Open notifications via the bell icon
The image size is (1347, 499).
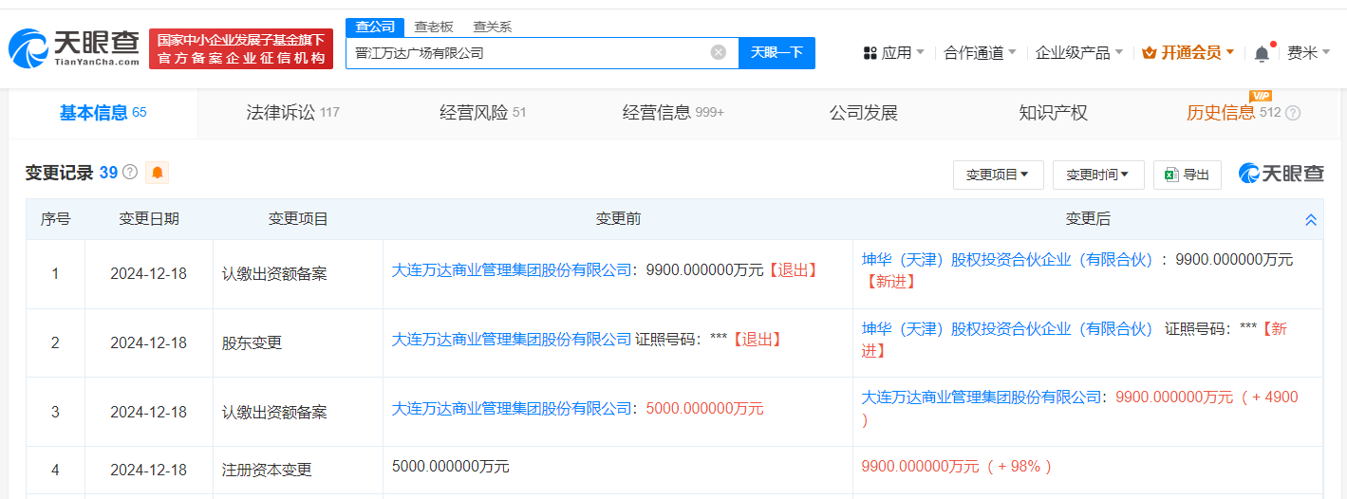(1262, 53)
